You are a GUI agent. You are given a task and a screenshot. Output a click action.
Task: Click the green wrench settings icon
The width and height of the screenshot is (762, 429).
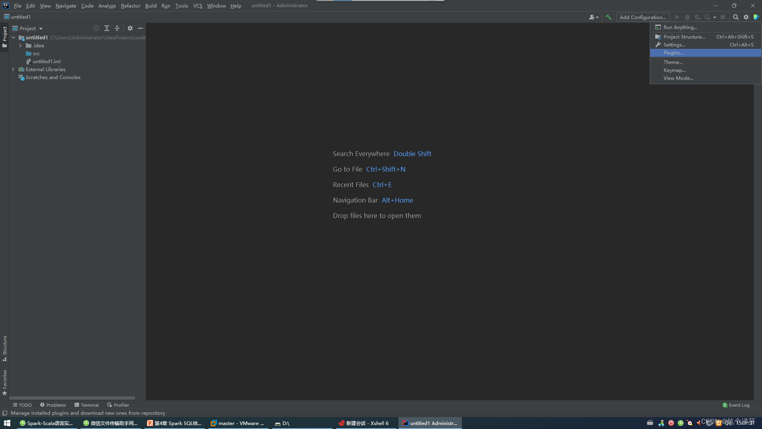pyautogui.click(x=608, y=17)
